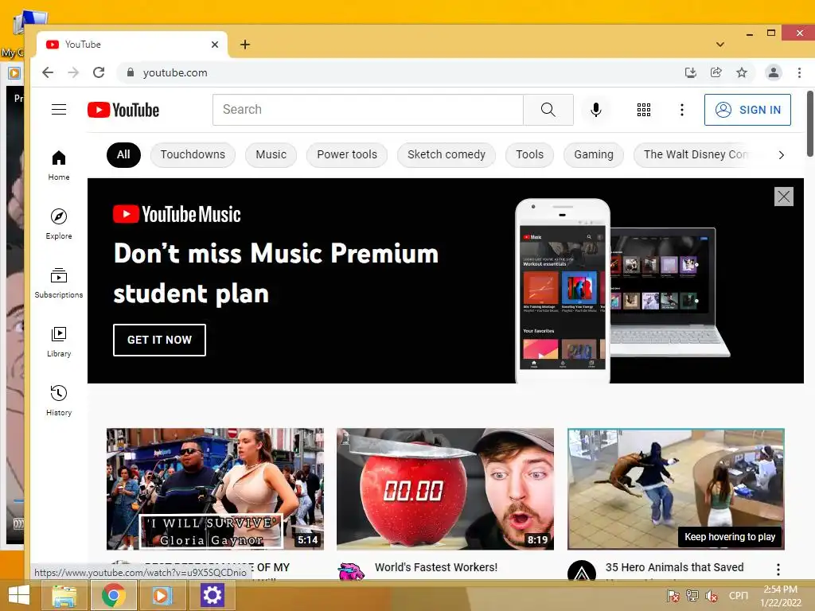
Task: Select the Sketch comedy chip
Action: point(446,155)
